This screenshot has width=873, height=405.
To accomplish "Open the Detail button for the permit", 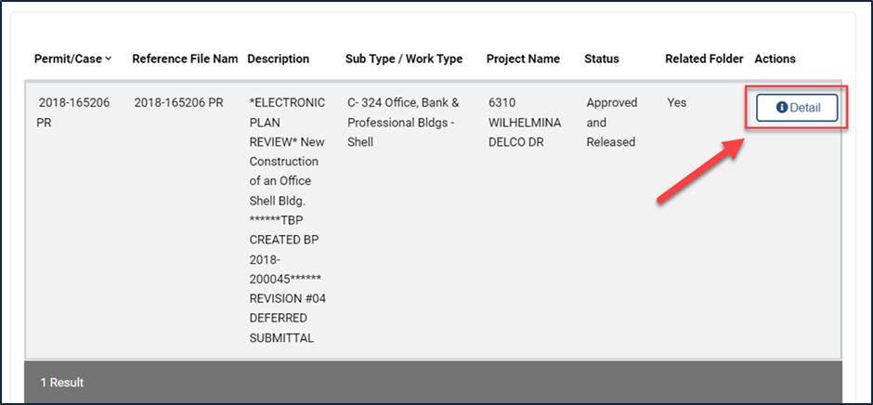I will pyautogui.click(x=798, y=108).
